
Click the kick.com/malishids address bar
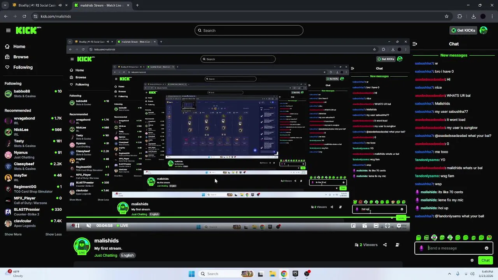pos(241,16)
